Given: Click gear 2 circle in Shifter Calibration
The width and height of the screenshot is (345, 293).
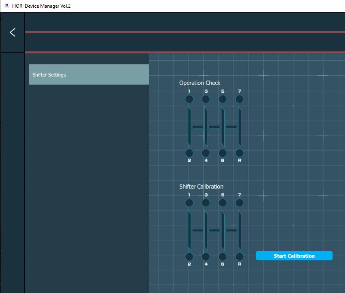Looking at the screenshot, I should click(189, 257).
